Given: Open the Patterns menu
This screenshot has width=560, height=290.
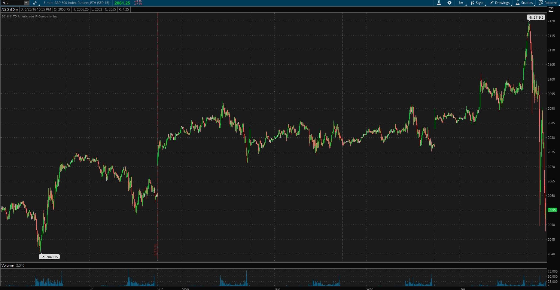Looking at the screenshot, I should click(548, 3).
